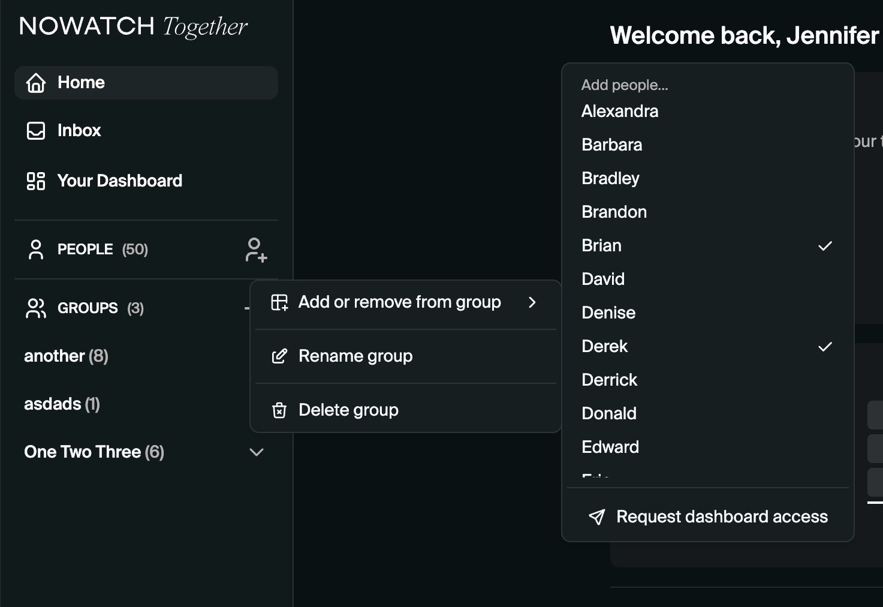Image resolution: width=883 pixels, height=607 pixels.
Task: Click the Inbox tray icon
Action: pyautogui.click(x=36, y=131)
